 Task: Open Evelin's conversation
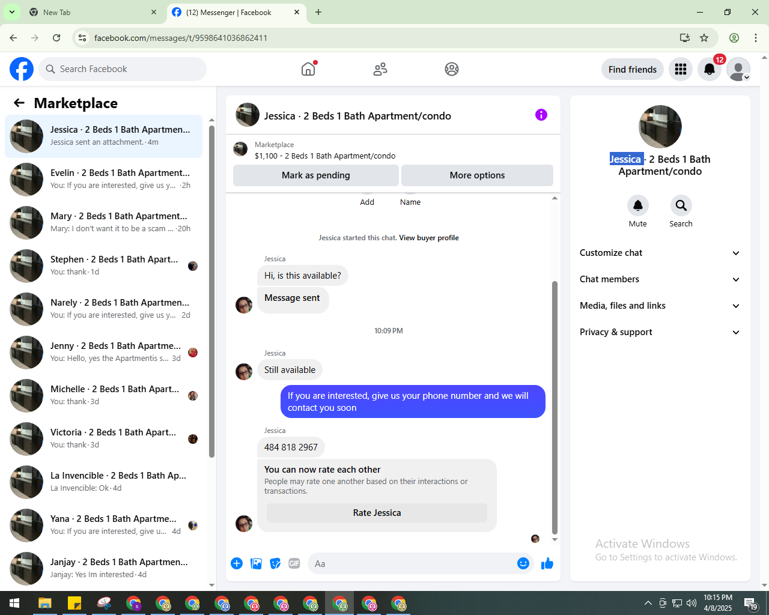(x=103, y=179)
